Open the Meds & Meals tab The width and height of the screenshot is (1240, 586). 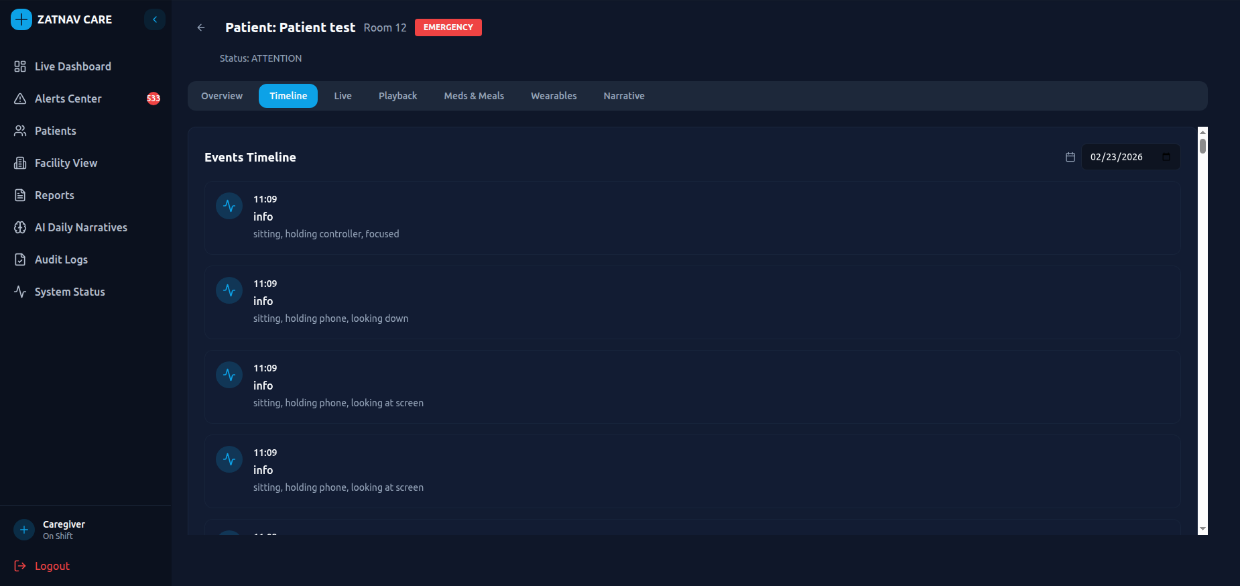474,96
